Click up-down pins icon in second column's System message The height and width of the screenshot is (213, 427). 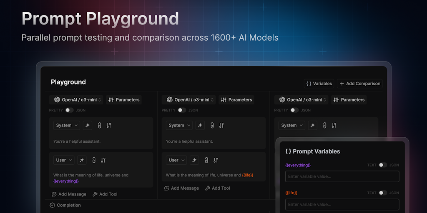(221, 125)
